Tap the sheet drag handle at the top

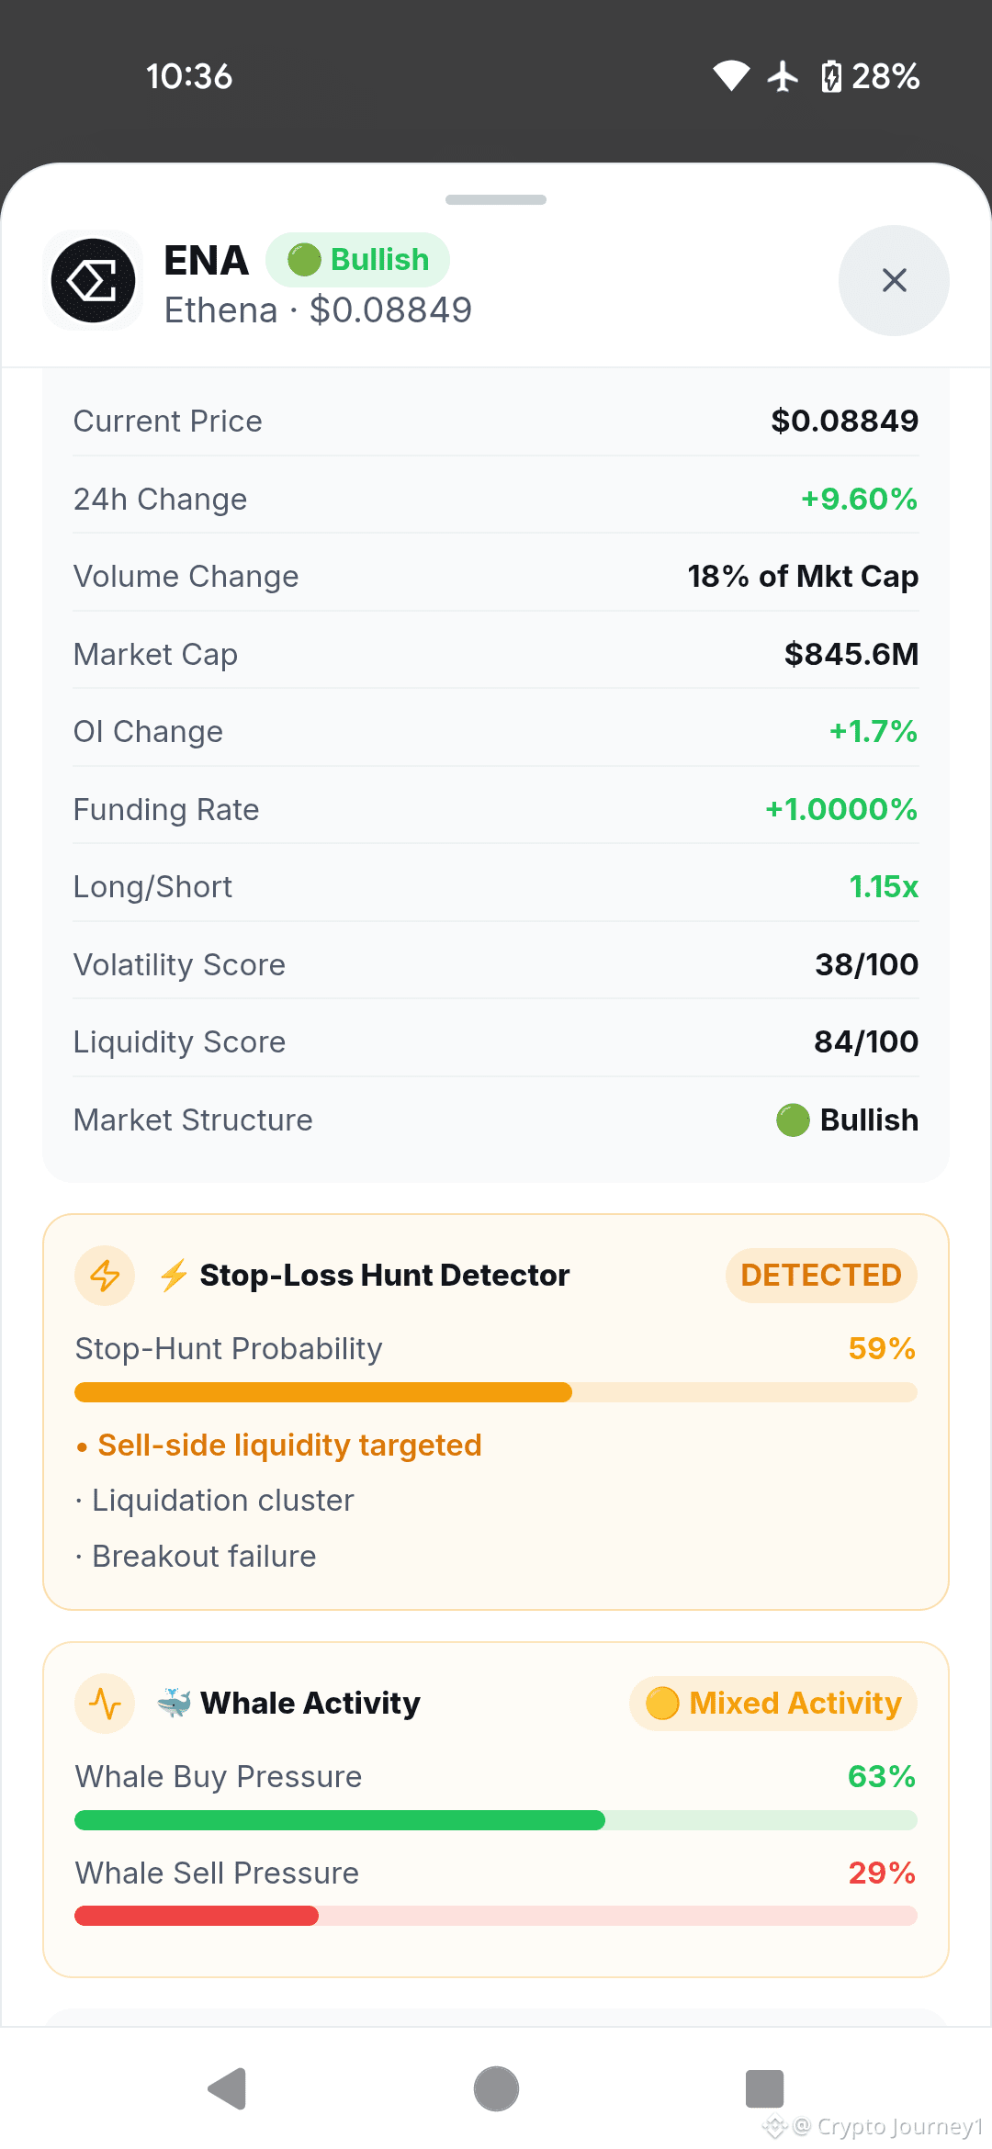point(496,199)
